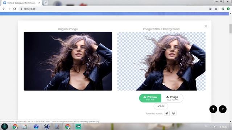The width and height of the screenshot is (232, 130).
Task: Download the full-size Image option
Action: (172, 98)
